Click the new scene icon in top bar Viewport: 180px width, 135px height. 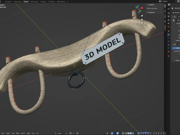click(x=178, y=1)
